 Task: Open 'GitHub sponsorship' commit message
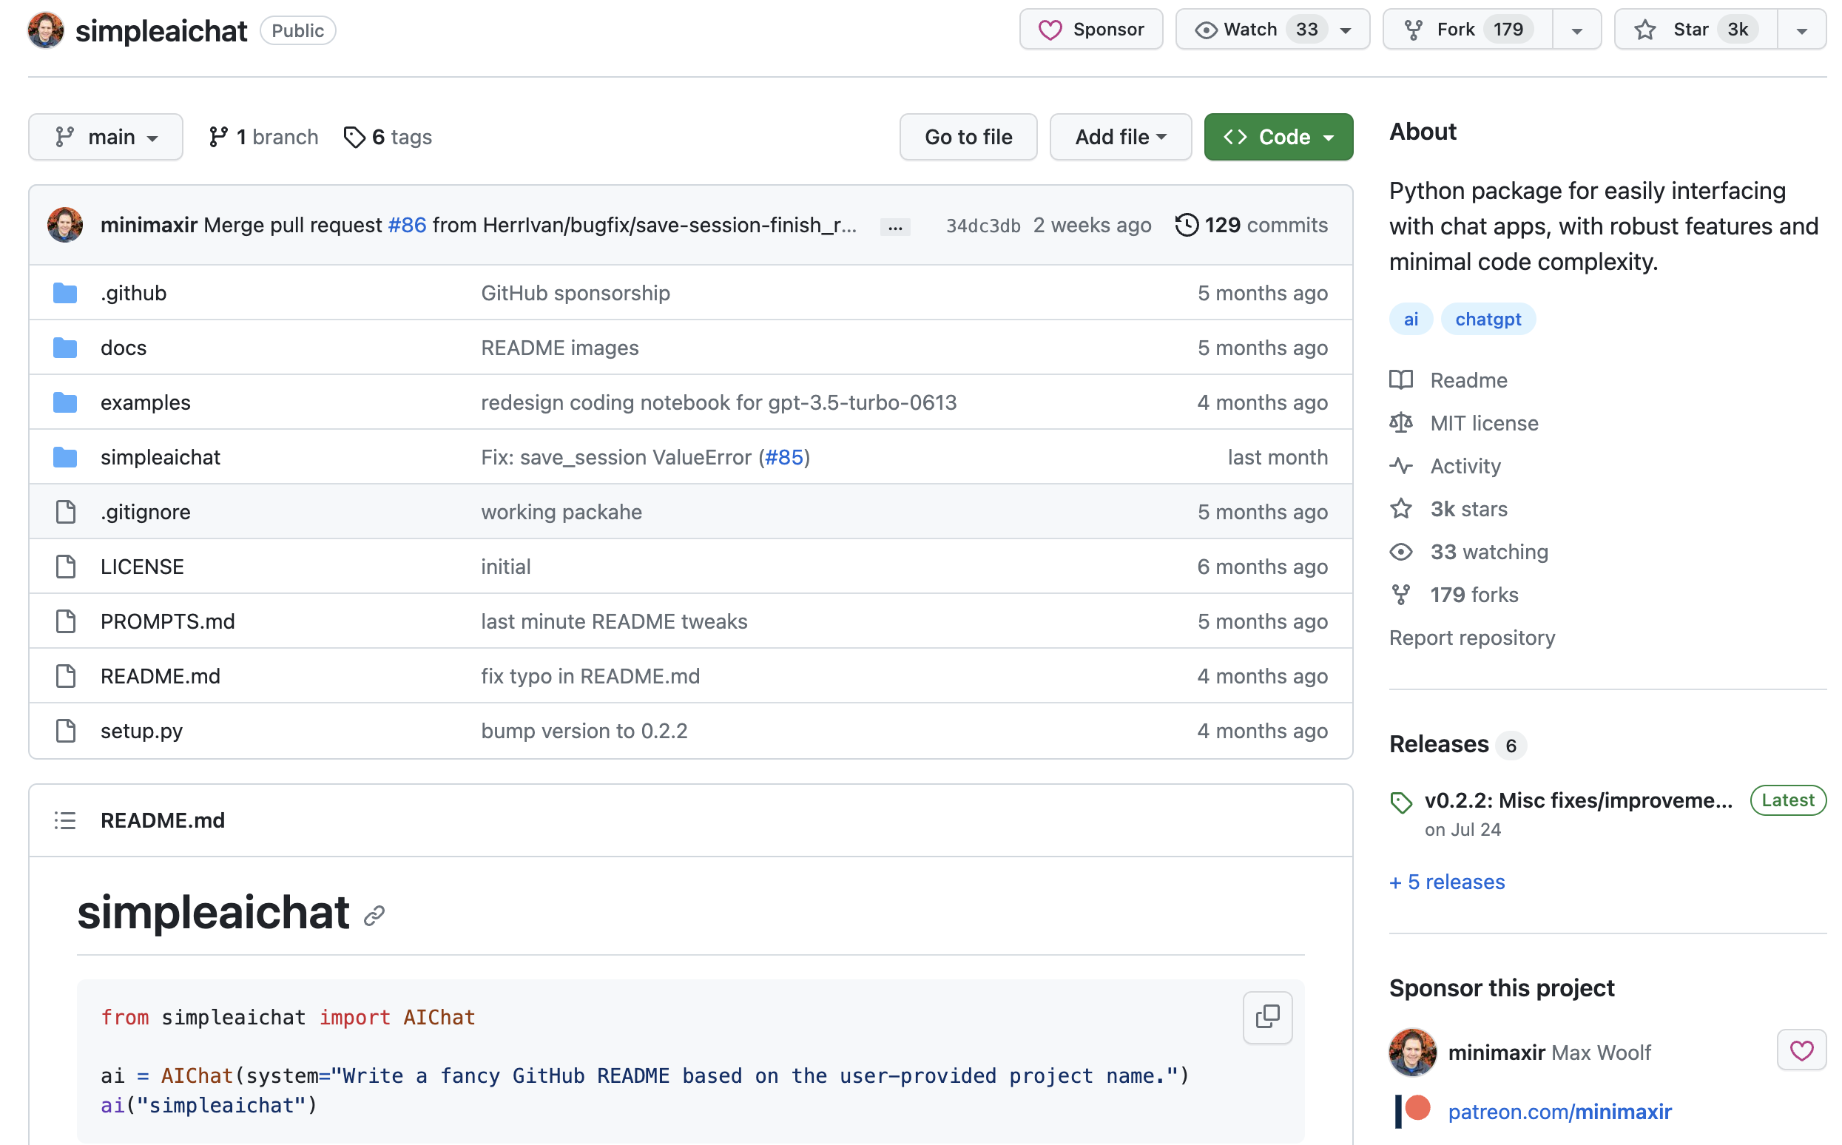click(576, 293)
